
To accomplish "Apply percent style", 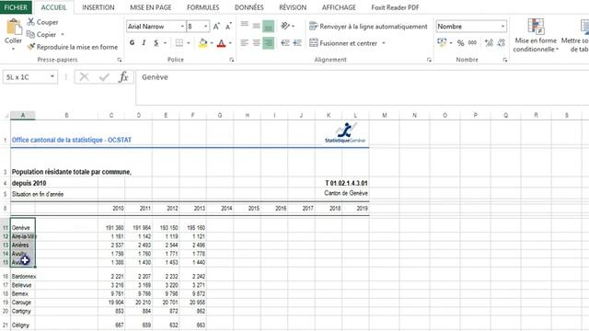I will pos(460,43).
